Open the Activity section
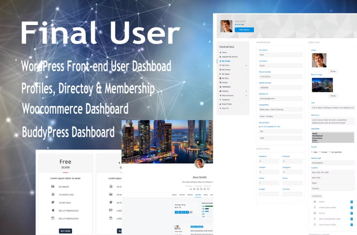The height and width of the screenshot is (235, 357). (x=225, y=82)
